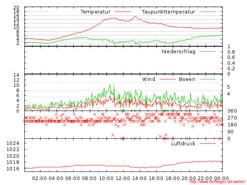This screenshot has height=185, width=247.
Task: Select the 22:00 time axis label
Action: (205, 178)
